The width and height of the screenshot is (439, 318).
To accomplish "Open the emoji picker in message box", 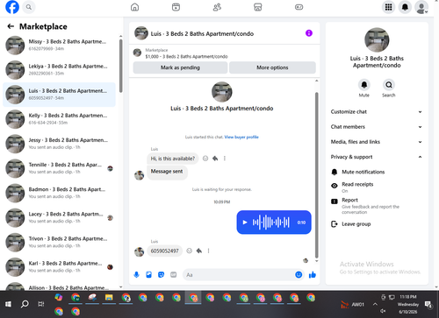I will click(x=299, y=275).
